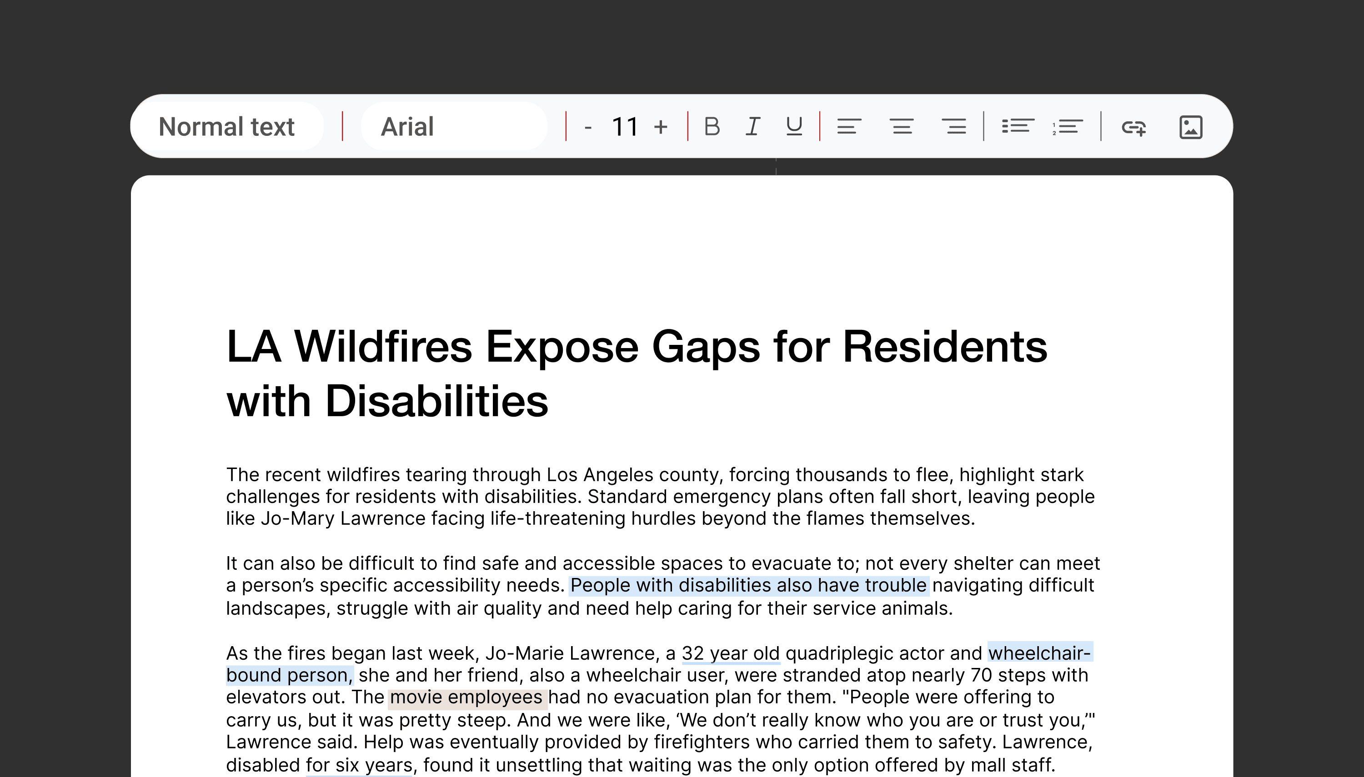Image resolution: width=1364 pixels, height=777 pixels.
Task: Click the font size value 11
Action: 625,127
